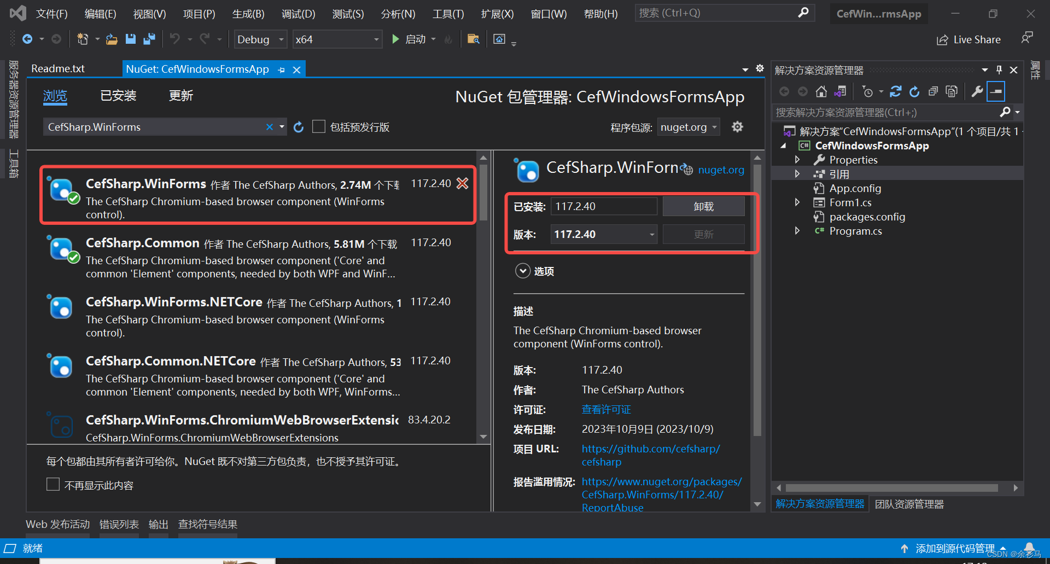
Task: Click the Properties wrench in Solution Explorer
Action: tap(977, 91)
